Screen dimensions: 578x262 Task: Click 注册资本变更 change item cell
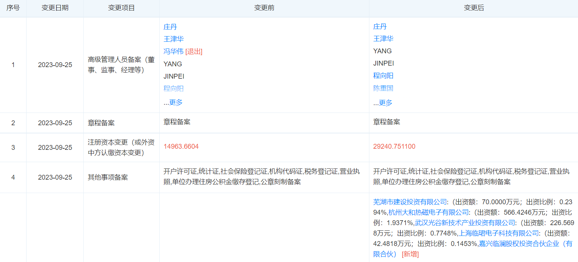coord(122,148)
